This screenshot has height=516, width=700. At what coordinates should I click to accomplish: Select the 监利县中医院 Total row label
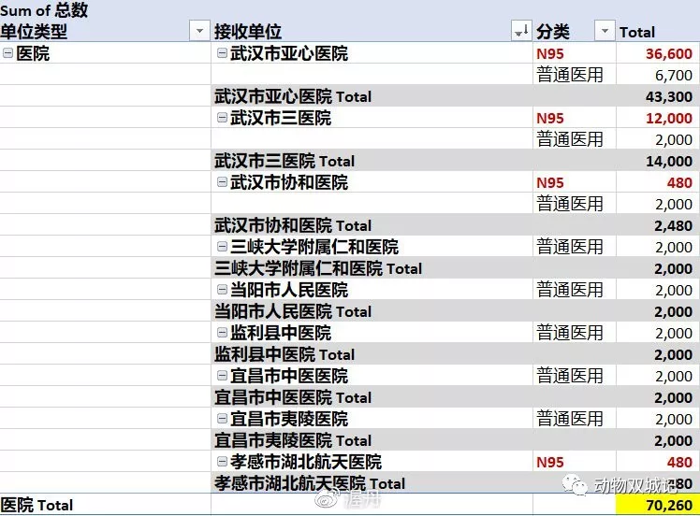pos(284,354)
